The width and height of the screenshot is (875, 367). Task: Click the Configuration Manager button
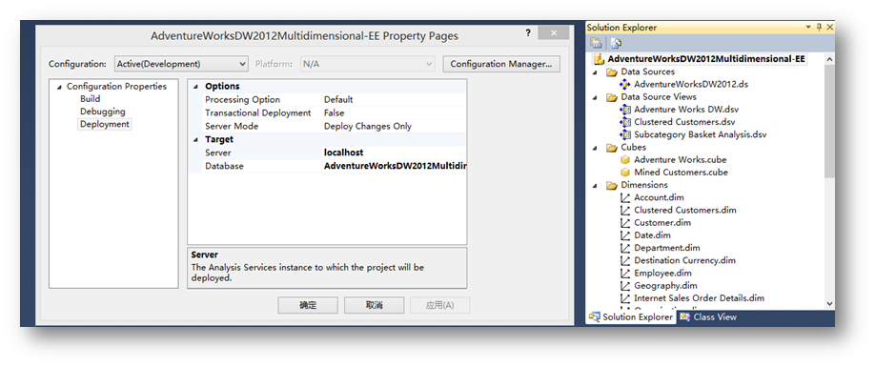coord(501,64)
